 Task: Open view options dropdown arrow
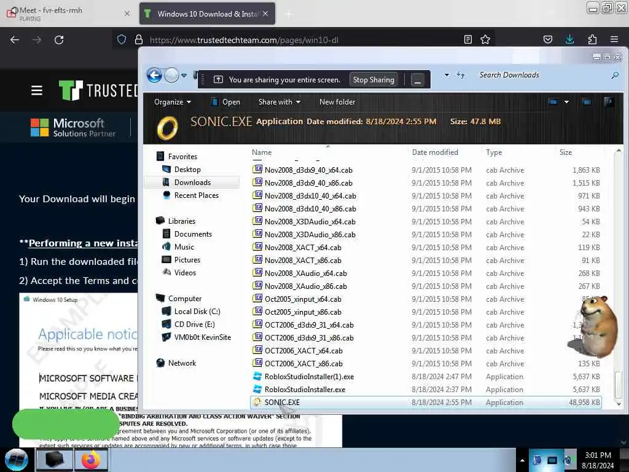[x=566, y=102]
